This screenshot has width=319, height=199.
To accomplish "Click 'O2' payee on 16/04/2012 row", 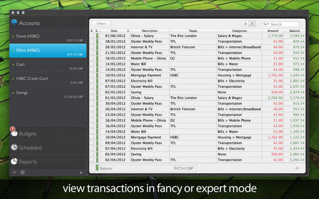I will [x=173, y=121].
